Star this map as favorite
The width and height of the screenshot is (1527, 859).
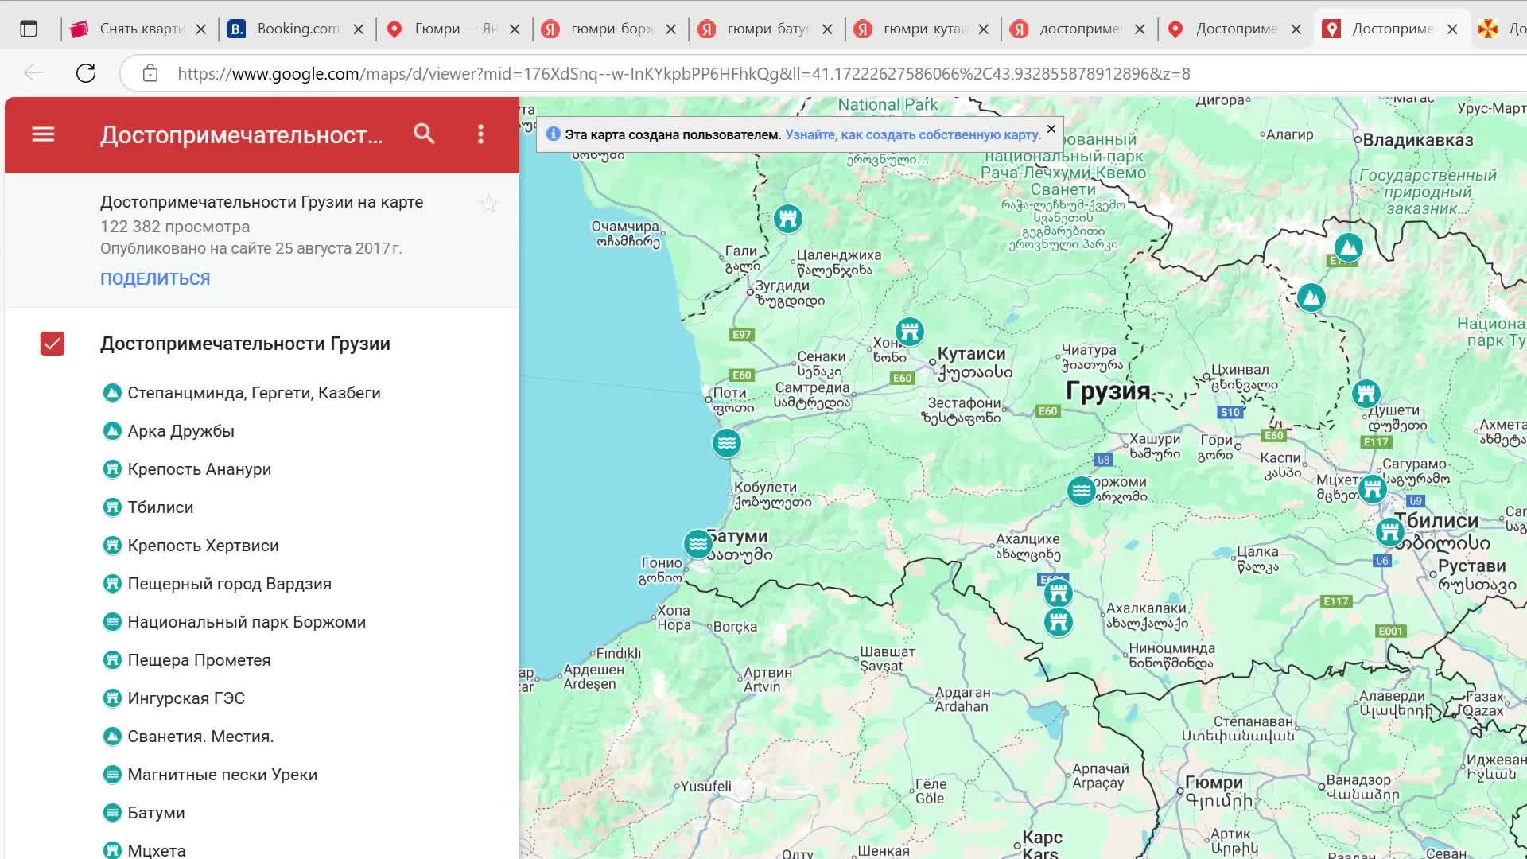(488, 204)
